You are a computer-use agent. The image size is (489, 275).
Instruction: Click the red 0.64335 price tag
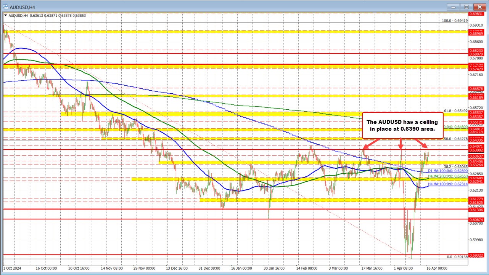[x=477, y=141]
